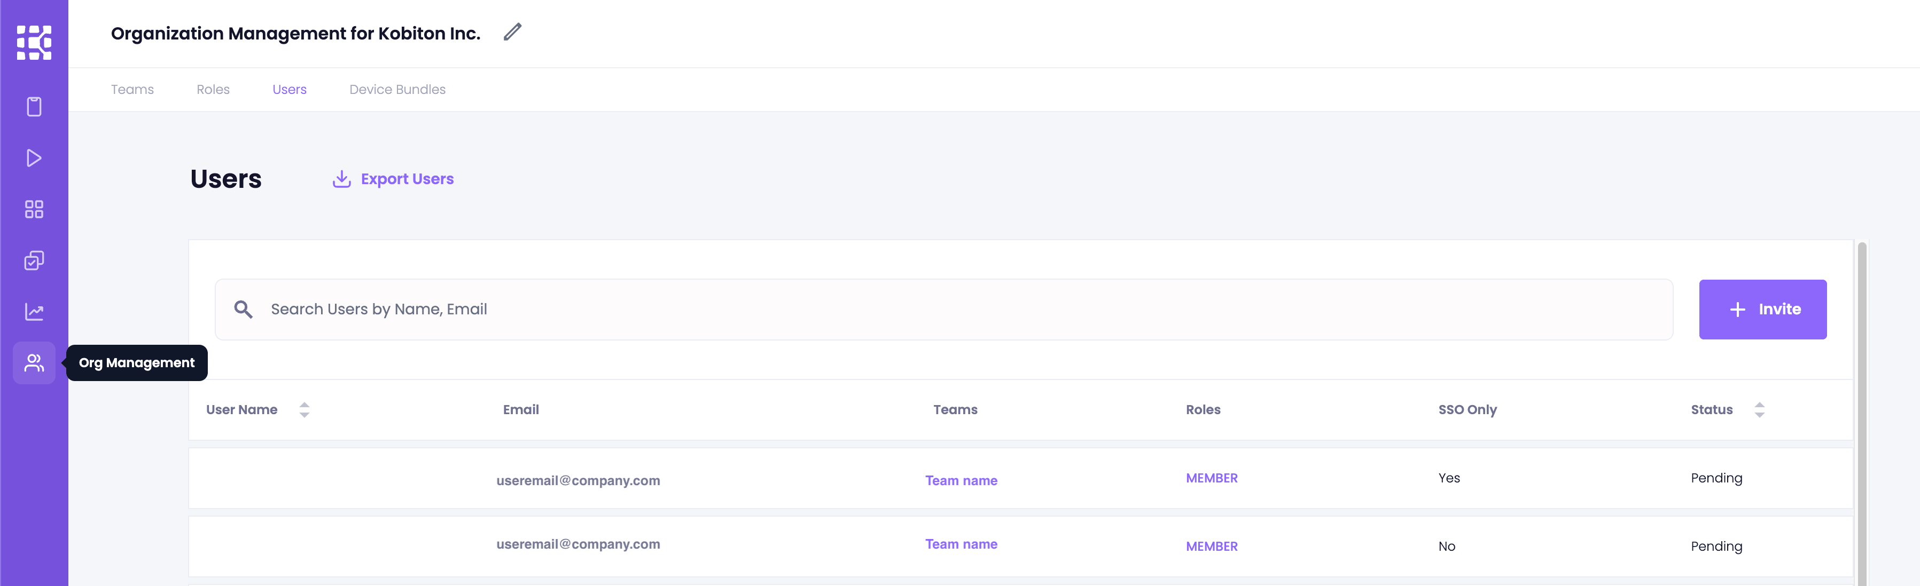This screenshot has width=1920, height=586.
Task: Open the clipboard icon in sidebar
Action: tap(34, 107)
